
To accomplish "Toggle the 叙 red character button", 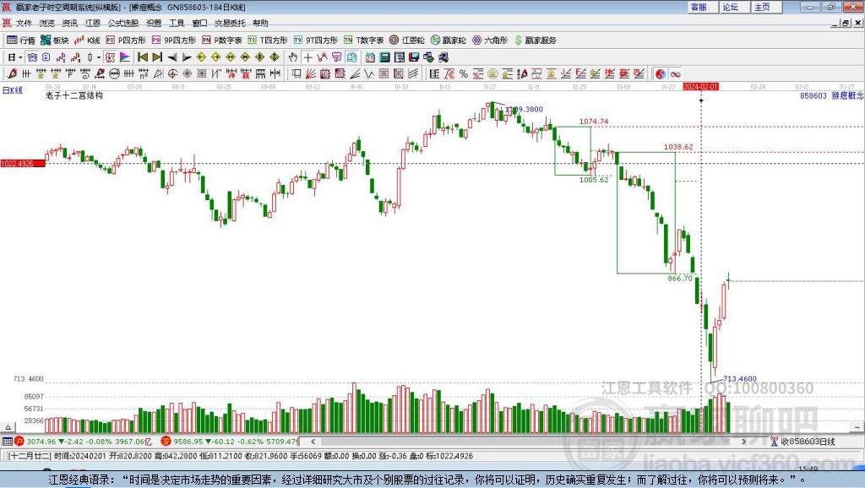I will click(111, 57).
